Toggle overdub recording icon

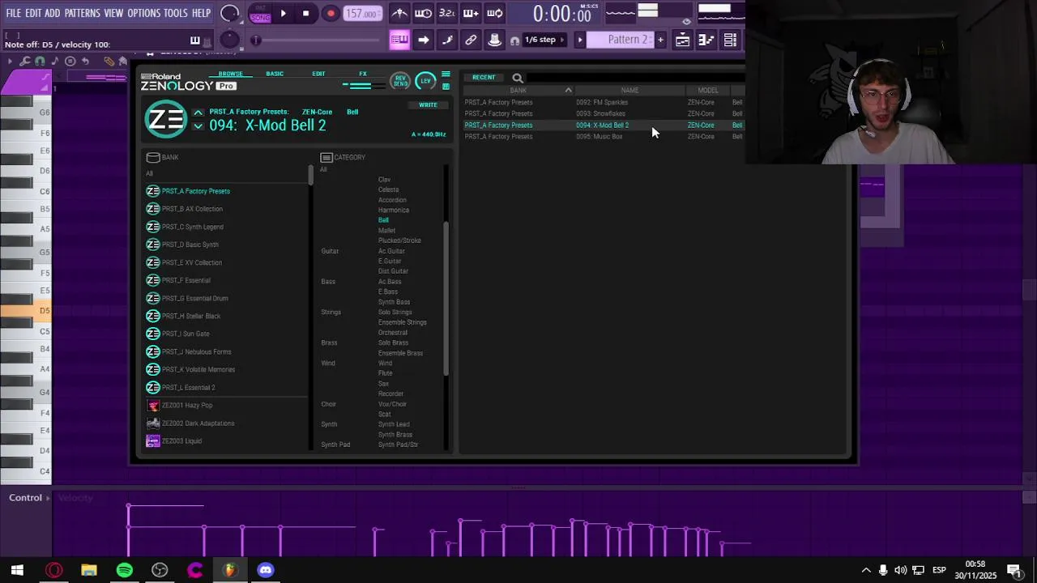(x=471, y=13)
